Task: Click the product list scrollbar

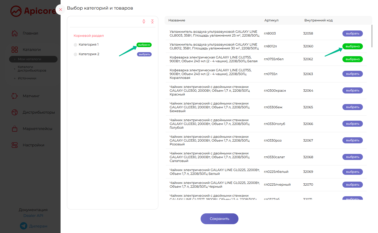Action: coord(372,36)
